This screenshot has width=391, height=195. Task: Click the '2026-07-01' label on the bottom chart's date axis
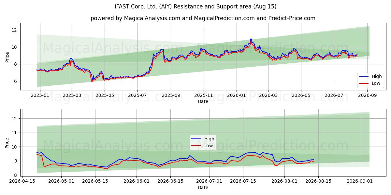tap(209, 181)
